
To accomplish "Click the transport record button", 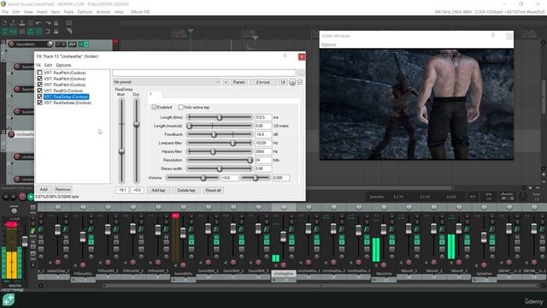I will pos(22,197).
